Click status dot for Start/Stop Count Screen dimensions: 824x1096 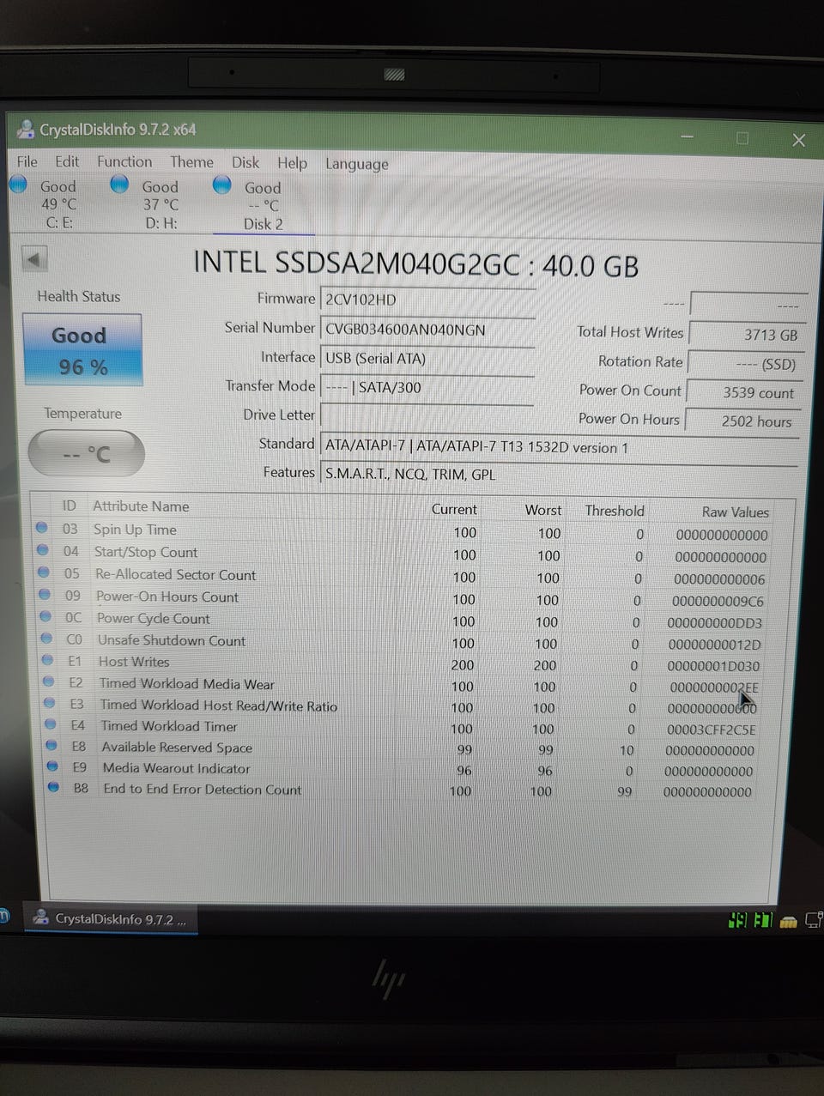tap(42, 550)
